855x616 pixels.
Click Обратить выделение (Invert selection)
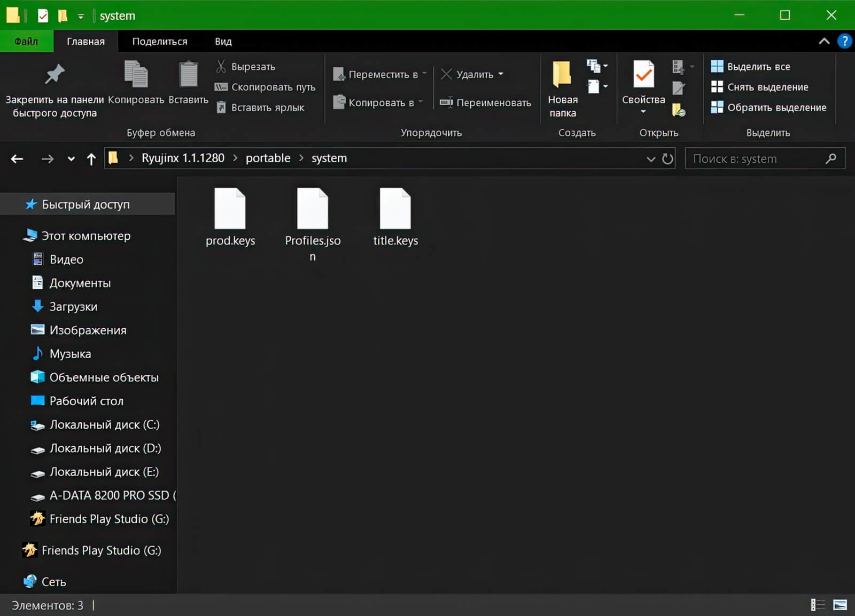pyautogui.click(x=768, y=107)
